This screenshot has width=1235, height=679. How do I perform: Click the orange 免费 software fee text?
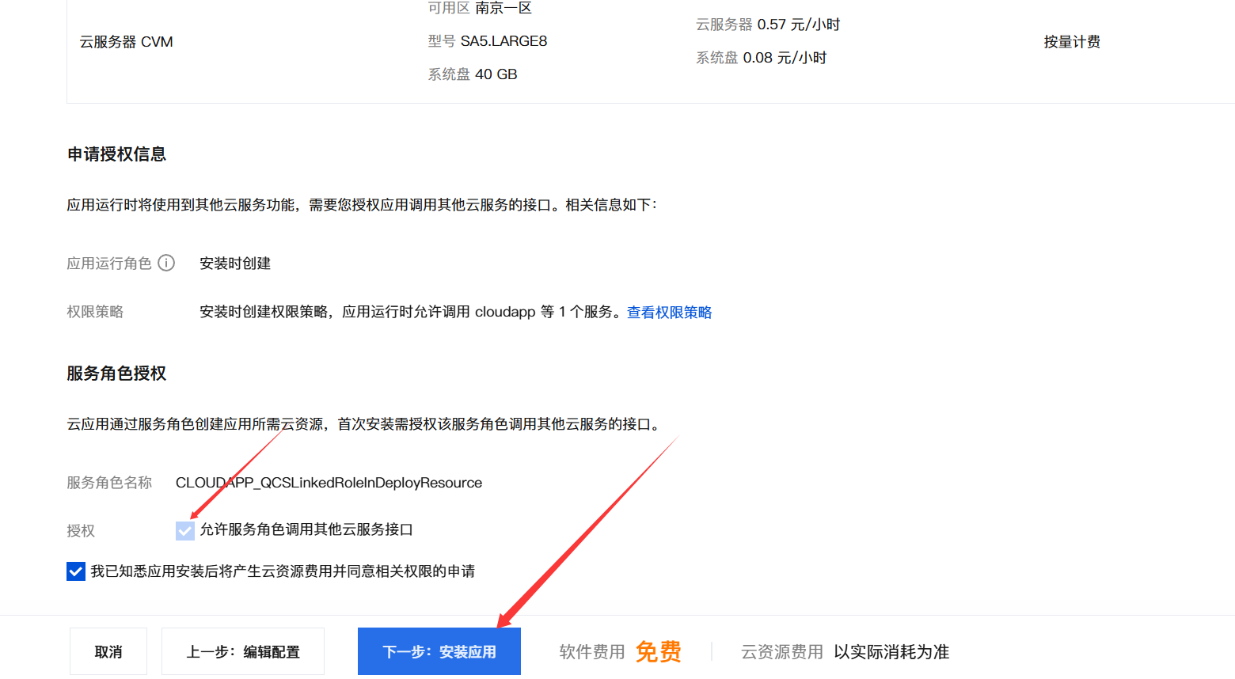[658, 651]
